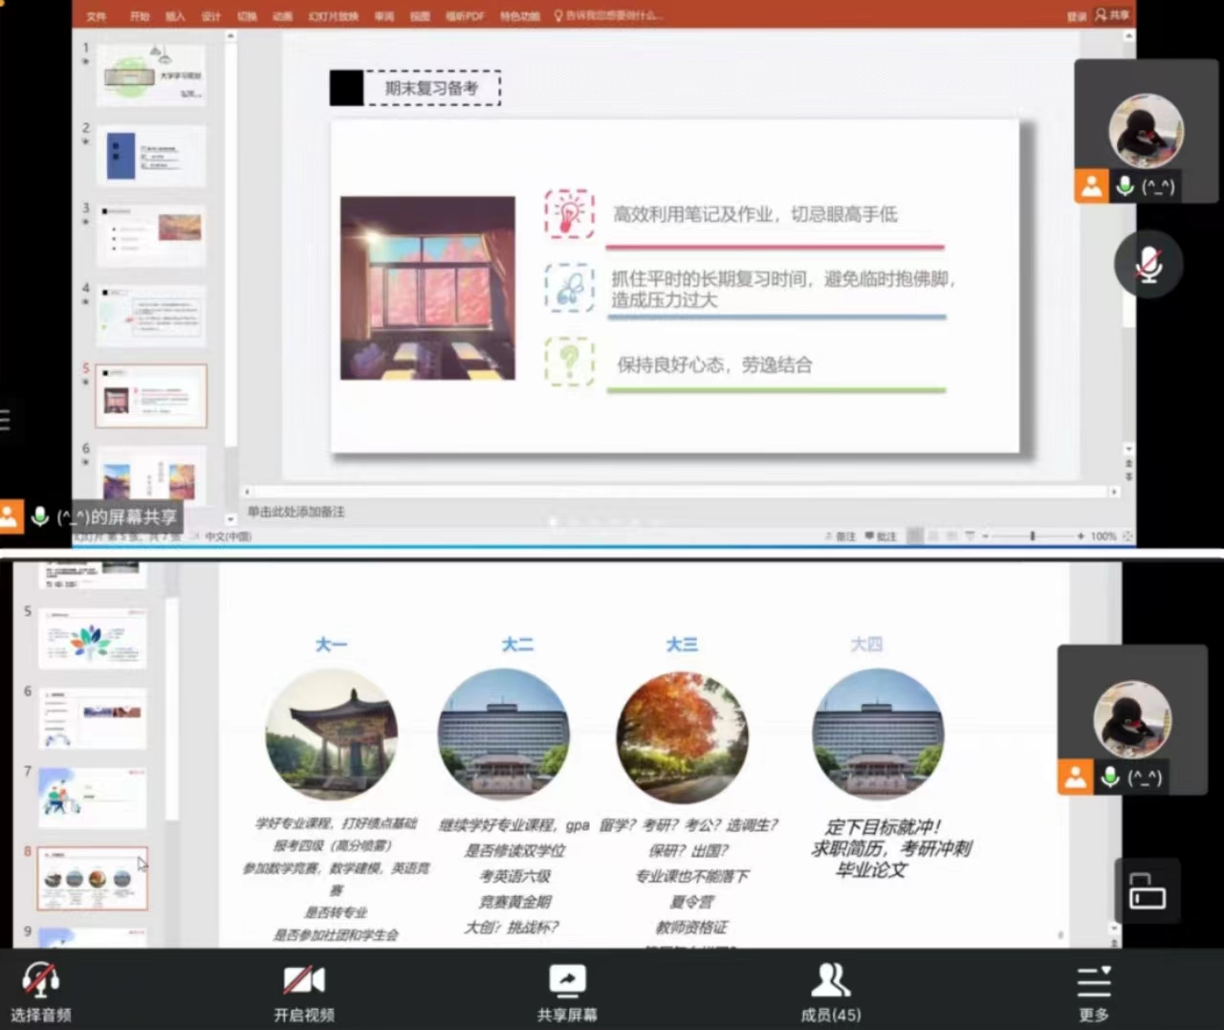Start sharing with 共享屏幕 icon
Screen dimensions: 1224x1030
pos(567,980)
